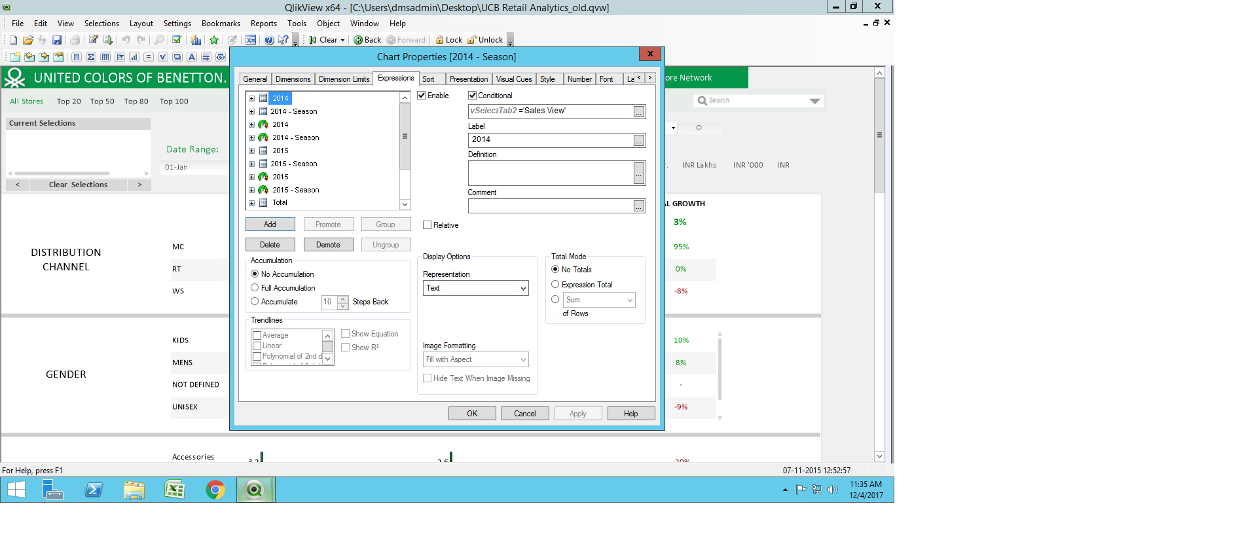Screen dimensions: 1240x559
Task: Create a Table Box grid icon
Action: 105,57
